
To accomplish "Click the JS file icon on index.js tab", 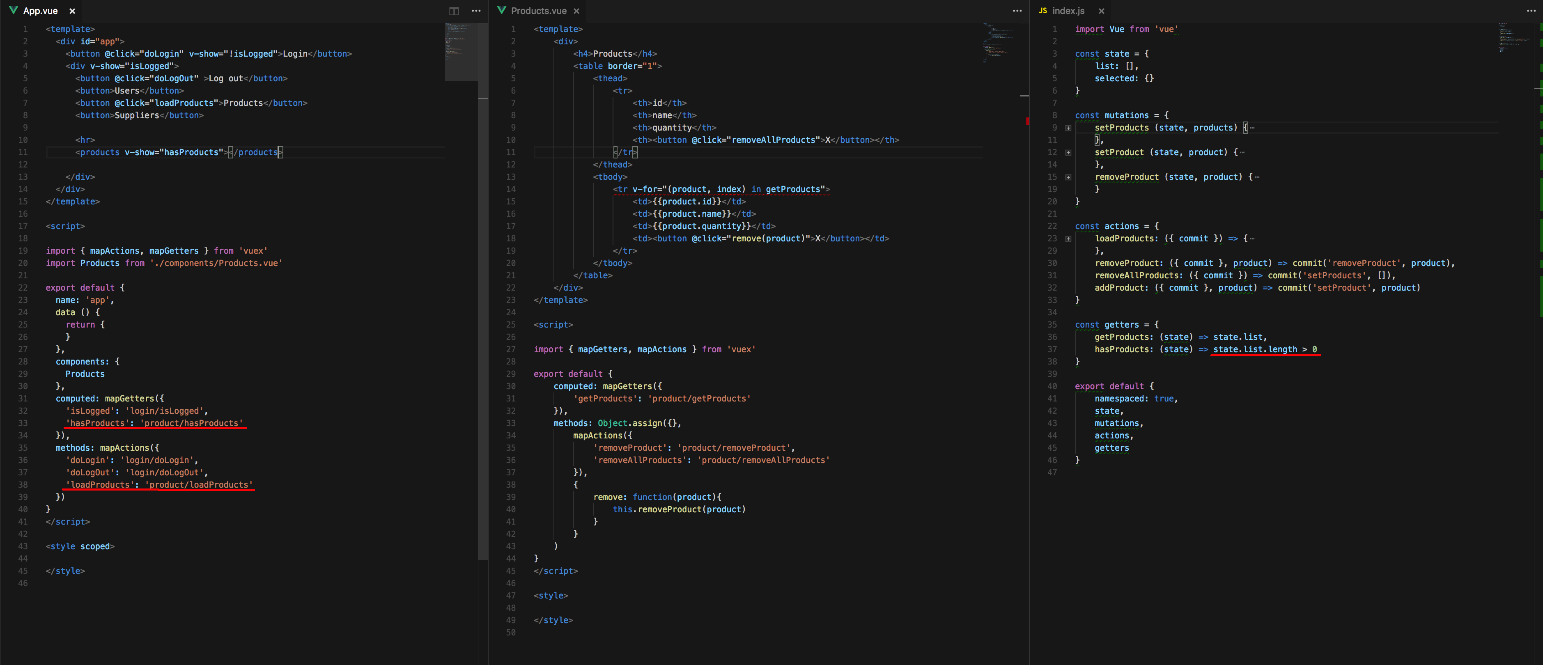I will tap(1043, 11).
